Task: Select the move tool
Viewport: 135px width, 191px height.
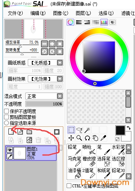Action: pyautogui.click(x=71, y=138)
